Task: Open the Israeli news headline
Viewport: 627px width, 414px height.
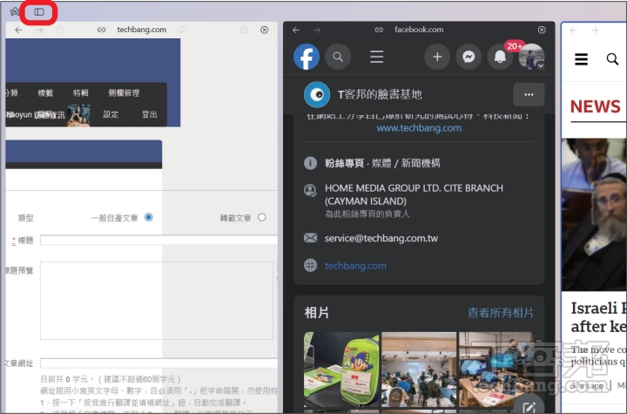Action: [x=598, y=317]
